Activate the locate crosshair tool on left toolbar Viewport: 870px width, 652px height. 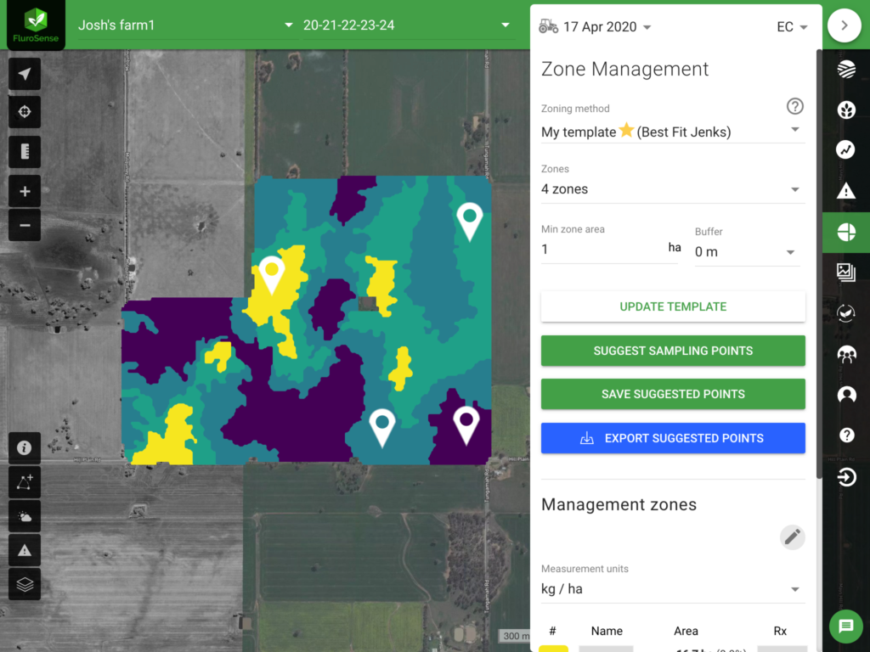click(24, 112)
